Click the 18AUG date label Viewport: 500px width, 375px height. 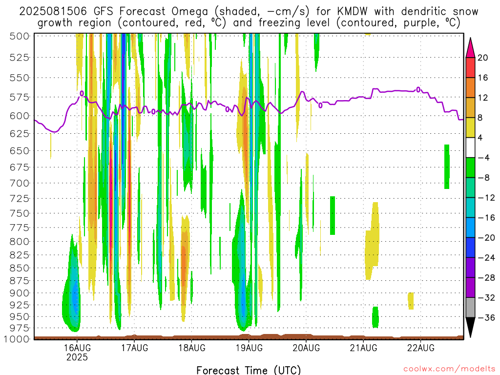pos(191,348)
